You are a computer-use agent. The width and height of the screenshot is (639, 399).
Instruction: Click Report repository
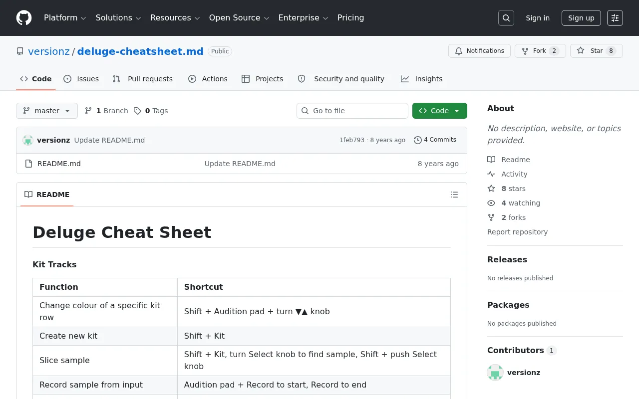(x=517, y=232)
